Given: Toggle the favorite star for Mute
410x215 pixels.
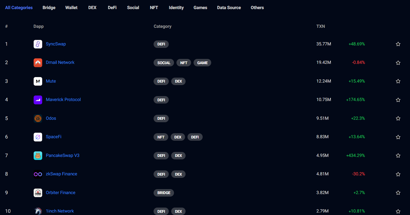Looking at the screenshot, I should pos(398,81).
